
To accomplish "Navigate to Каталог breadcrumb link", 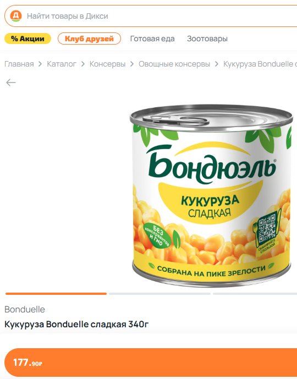I will click(x=62, y=64).
